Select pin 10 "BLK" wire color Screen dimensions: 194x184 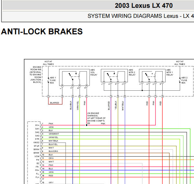pos(51,155)
